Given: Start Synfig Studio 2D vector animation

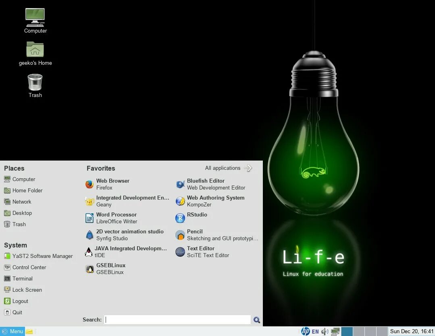Looking at the screenshot, I should 124,235.
